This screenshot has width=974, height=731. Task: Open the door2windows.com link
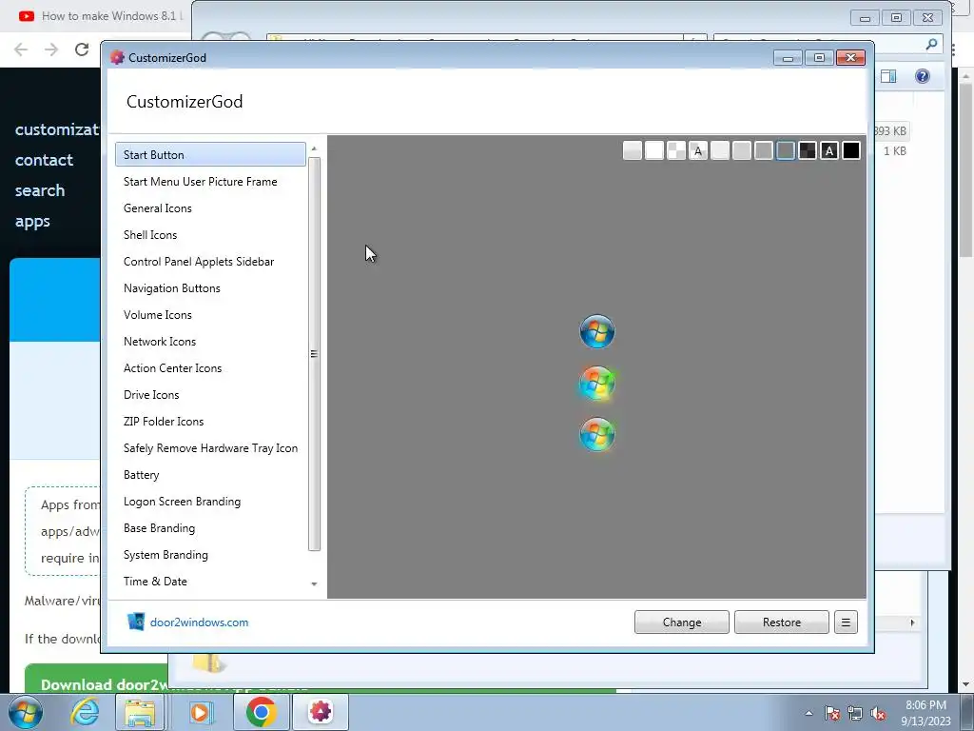point(200,622)
